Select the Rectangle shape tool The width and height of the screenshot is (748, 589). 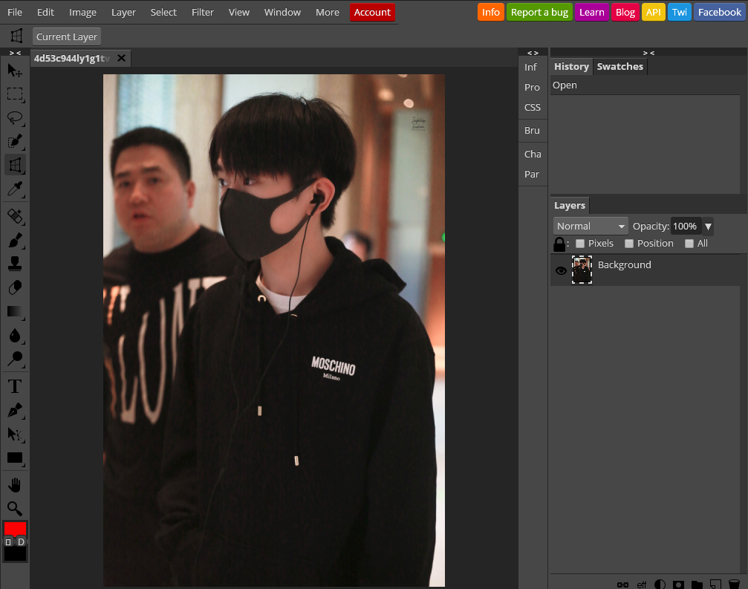15,458
